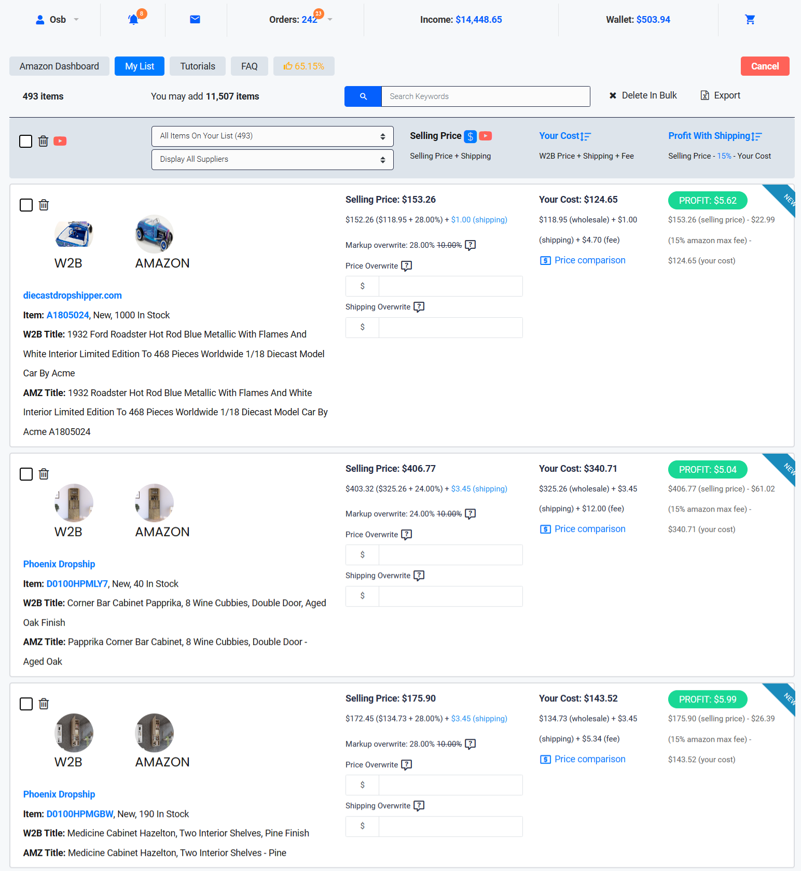Open All Items On Your List dropdown
This screenshot has height=871, width=801.
tap(272, 136)
